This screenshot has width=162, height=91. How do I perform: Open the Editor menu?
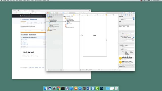25,1
